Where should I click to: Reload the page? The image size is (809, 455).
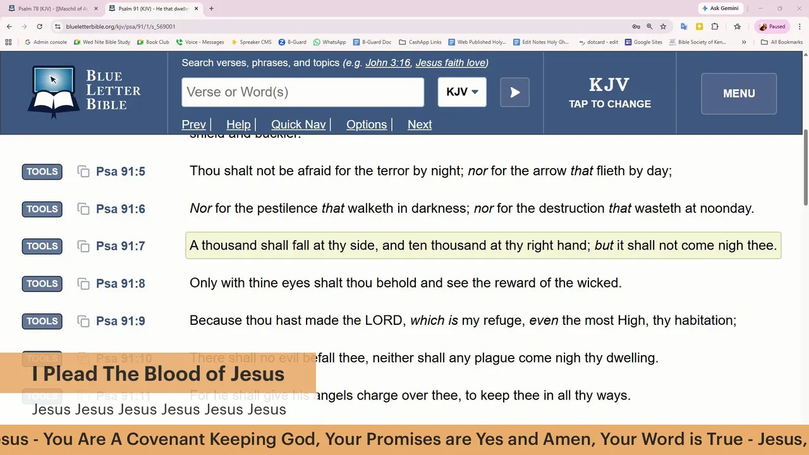[39, 27]
